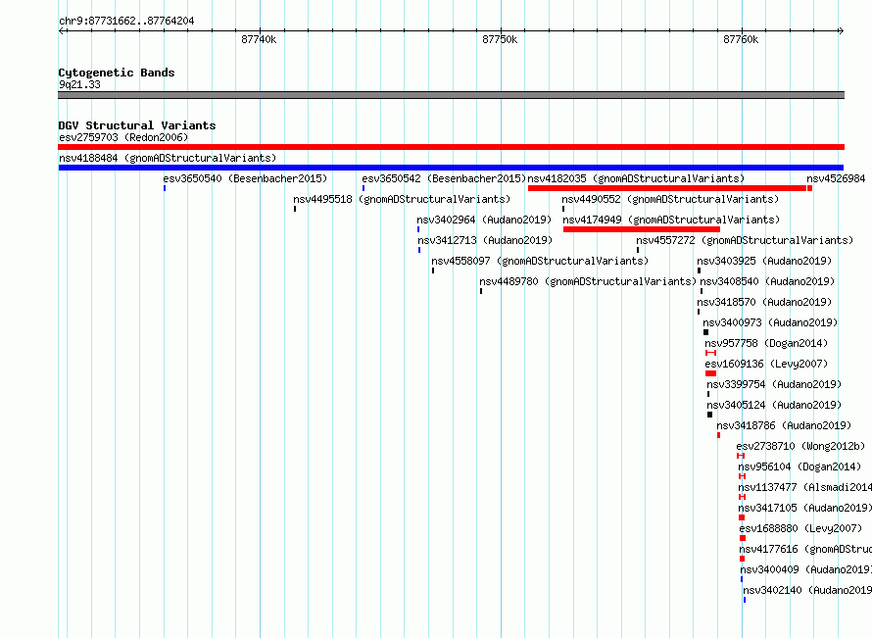
Task: Click nsv956104 (Dogan2014) label
Action: 799,466
